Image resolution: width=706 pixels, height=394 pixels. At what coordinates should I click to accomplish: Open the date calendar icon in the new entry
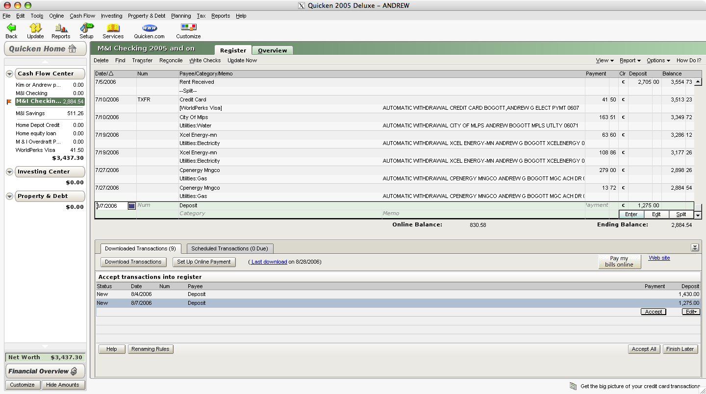pyautogui.click(x=131, y=206)
